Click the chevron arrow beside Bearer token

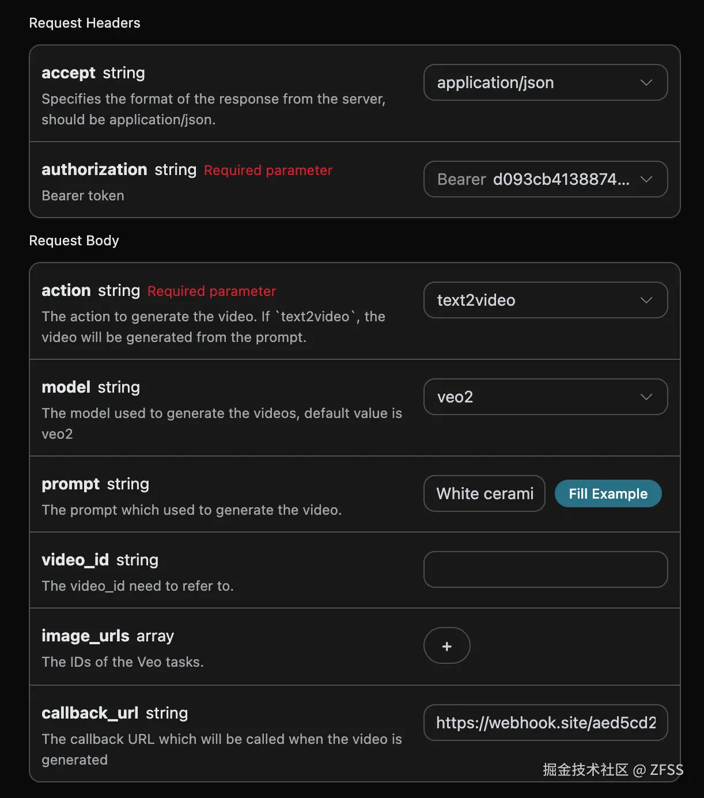pyautogui.click(x=646, y=180)
